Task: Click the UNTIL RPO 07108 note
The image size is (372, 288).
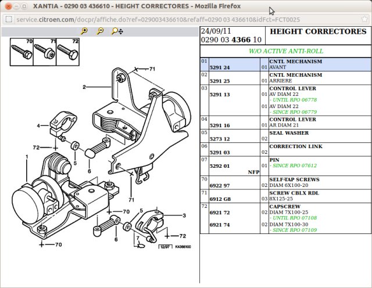Action: click(293, 218)
